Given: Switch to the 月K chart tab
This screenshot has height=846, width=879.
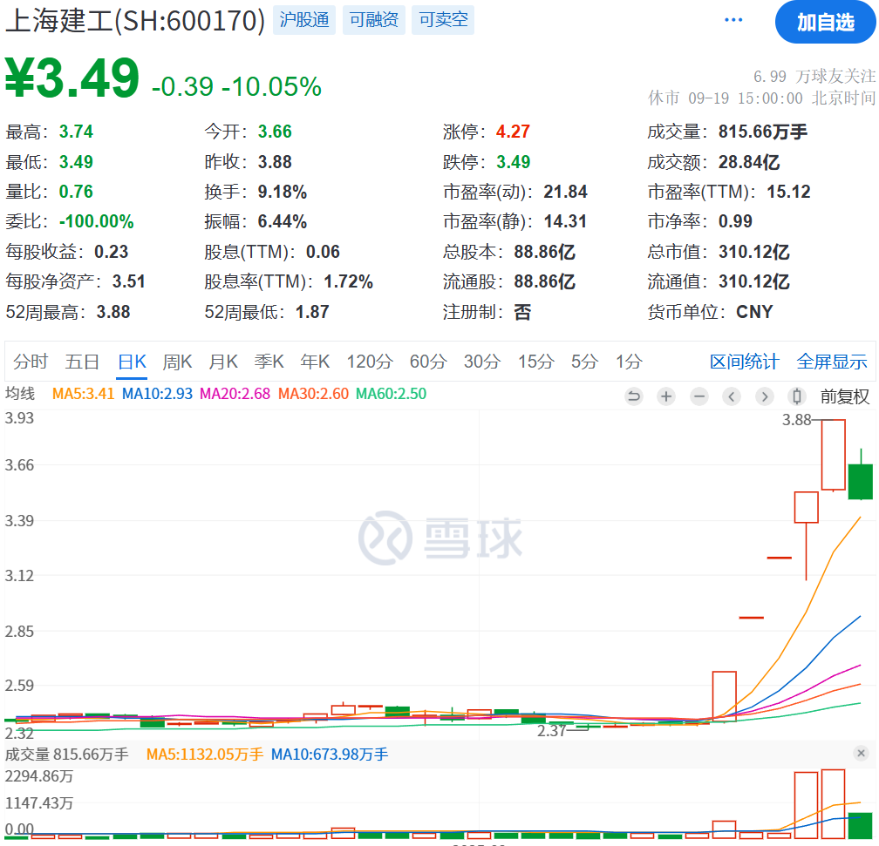Looking at the screenshot, I should click(x=223, y=362).
